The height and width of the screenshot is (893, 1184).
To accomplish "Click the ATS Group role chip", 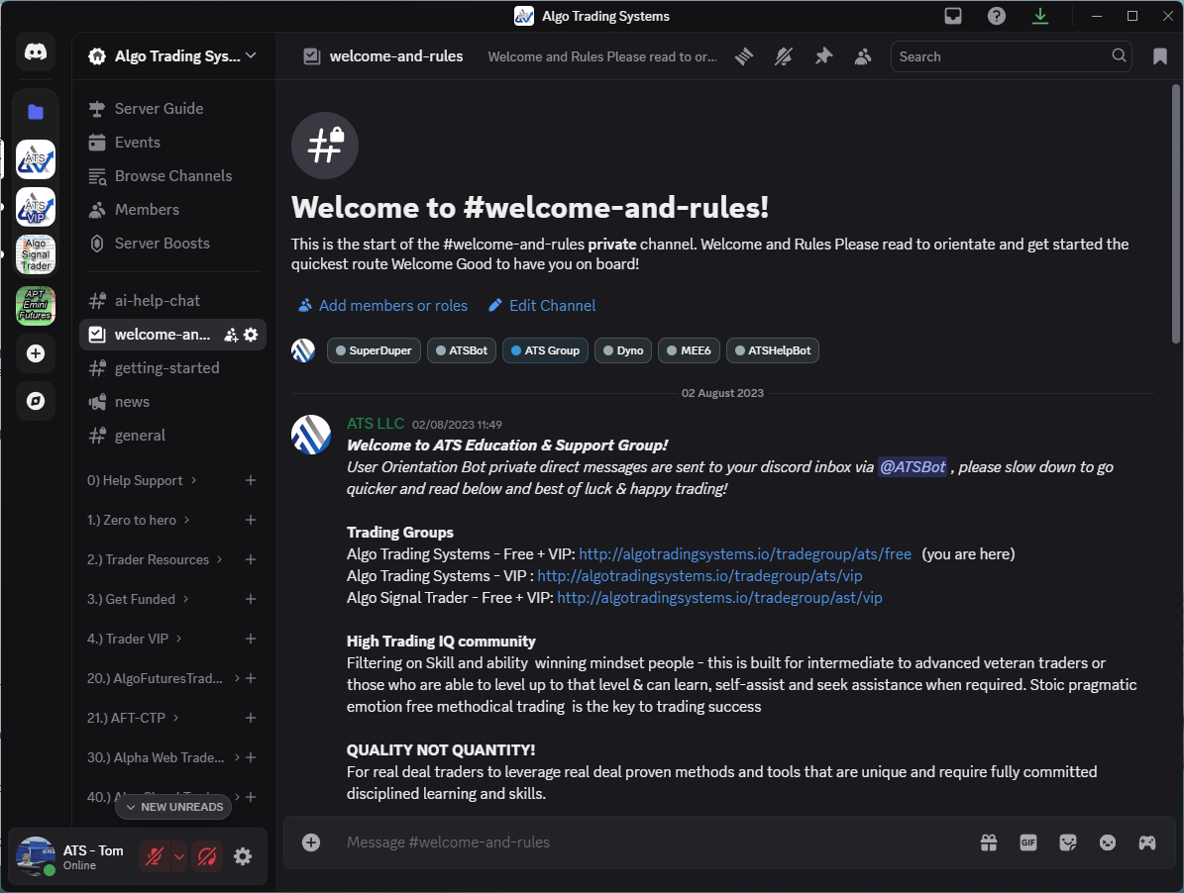I will (x=545, y=350).
